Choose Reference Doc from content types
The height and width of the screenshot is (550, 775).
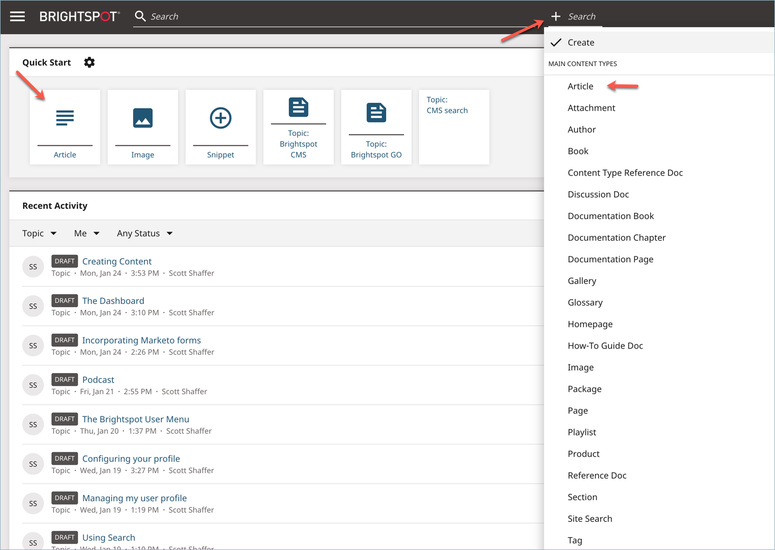597,475
